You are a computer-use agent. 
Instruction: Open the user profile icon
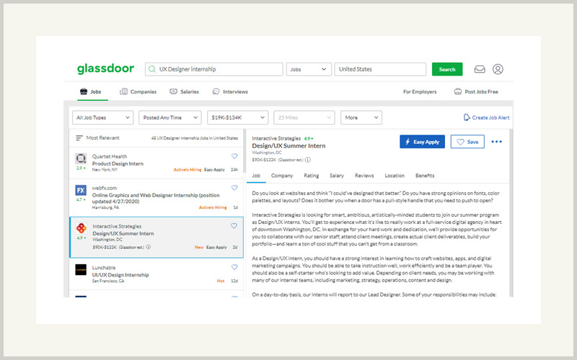tap(498, 69)
